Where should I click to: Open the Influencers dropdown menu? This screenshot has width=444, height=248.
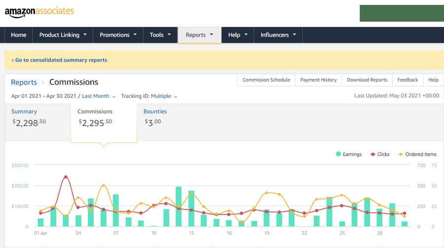[278, 35]
